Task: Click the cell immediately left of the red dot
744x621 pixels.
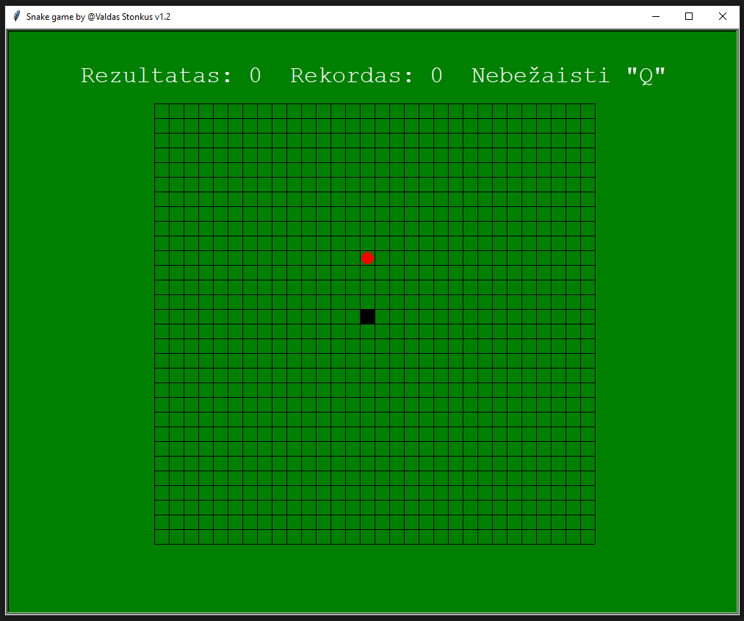Action: 353,258
